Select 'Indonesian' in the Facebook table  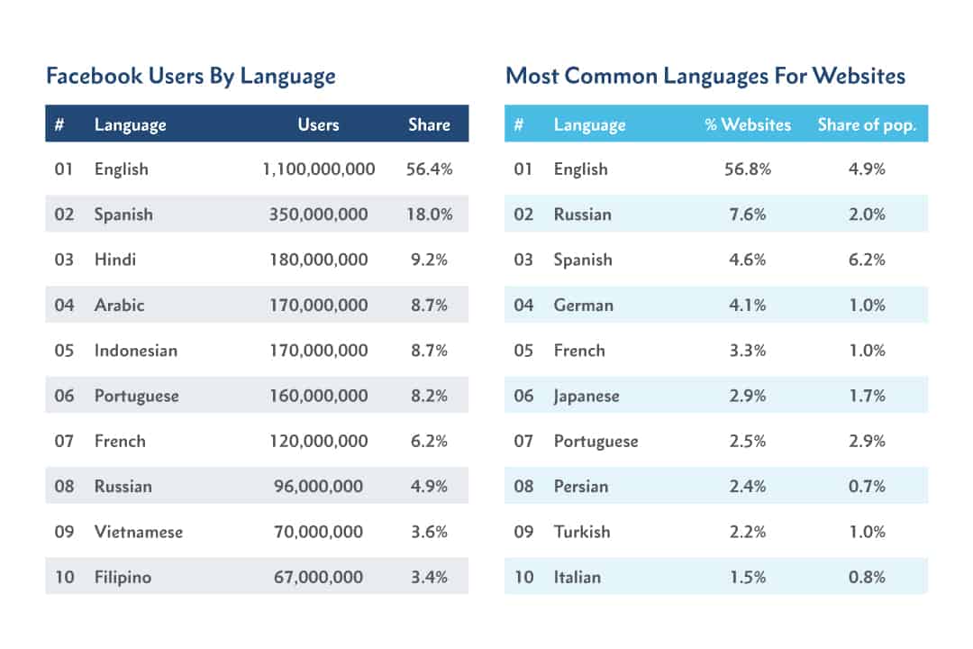[136, 351]
